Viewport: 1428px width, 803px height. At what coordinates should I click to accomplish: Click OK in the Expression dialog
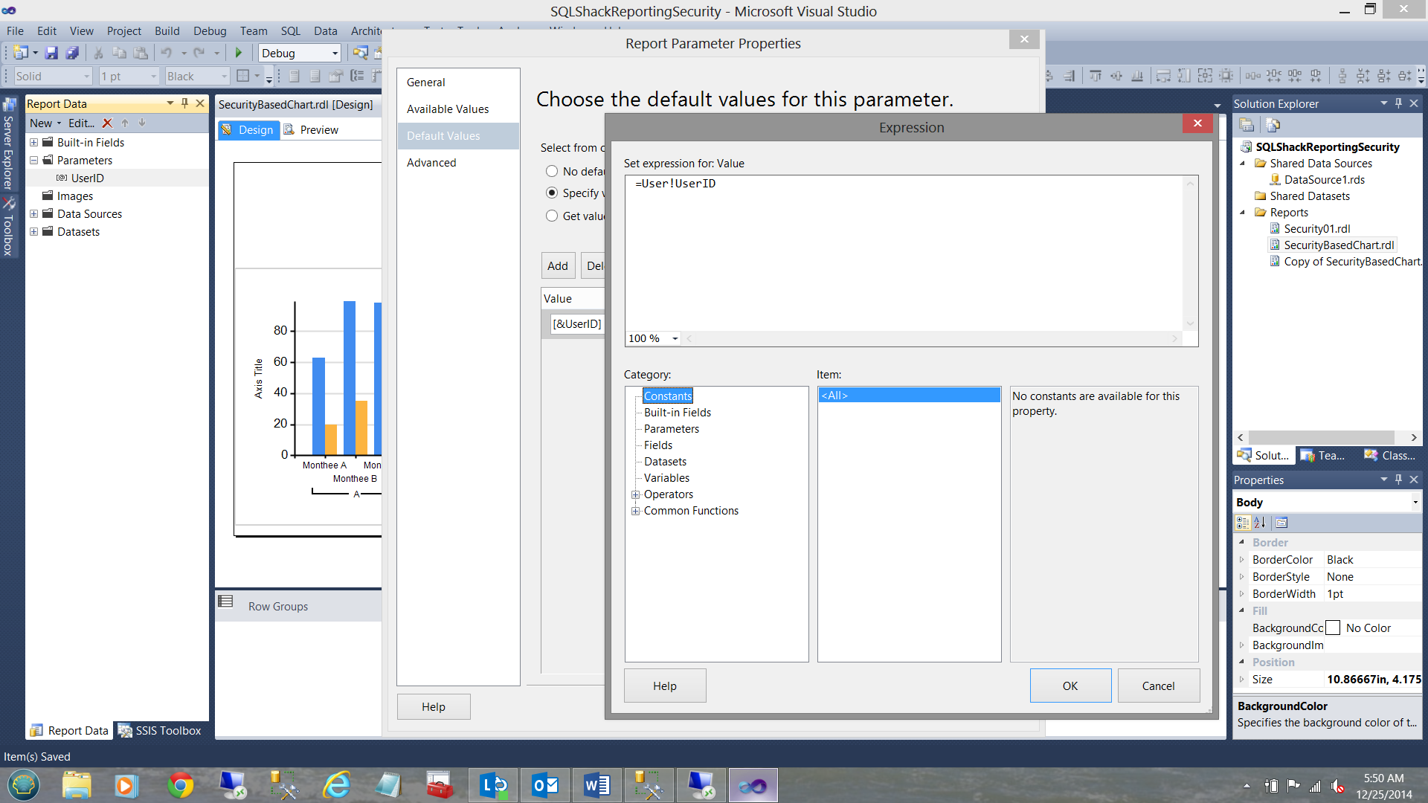pyautogui.click(x=1070, y=686)
